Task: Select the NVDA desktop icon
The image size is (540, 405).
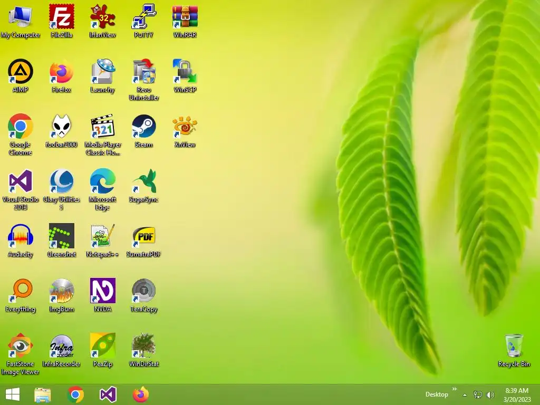Action: 103,295
